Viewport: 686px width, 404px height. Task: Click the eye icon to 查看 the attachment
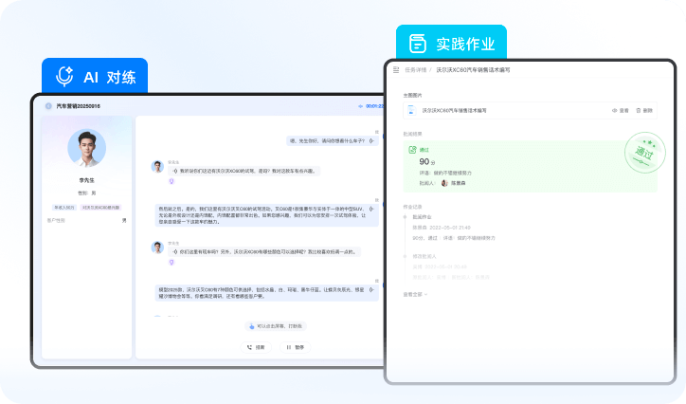(615, 110)
